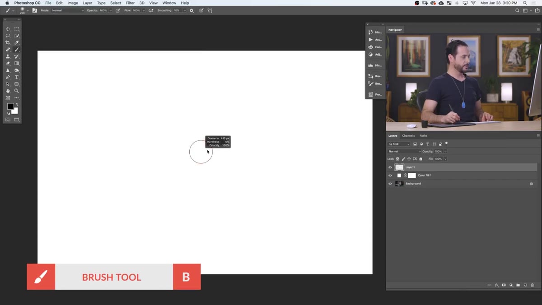542x305 pixels.
Task: Select the Color Fill 1 layer mask thumbnail
Action: tap(412, 176)
